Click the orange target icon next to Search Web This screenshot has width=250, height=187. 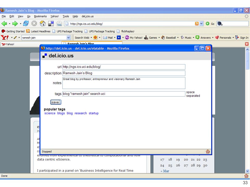[95, 37]
